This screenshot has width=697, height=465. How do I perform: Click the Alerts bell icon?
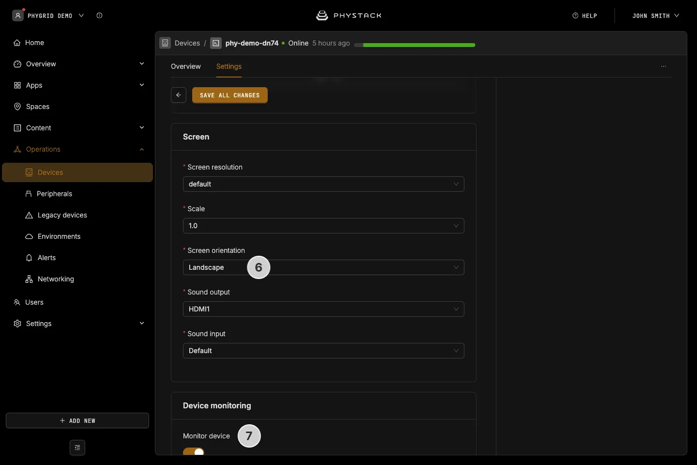[29, 258]
